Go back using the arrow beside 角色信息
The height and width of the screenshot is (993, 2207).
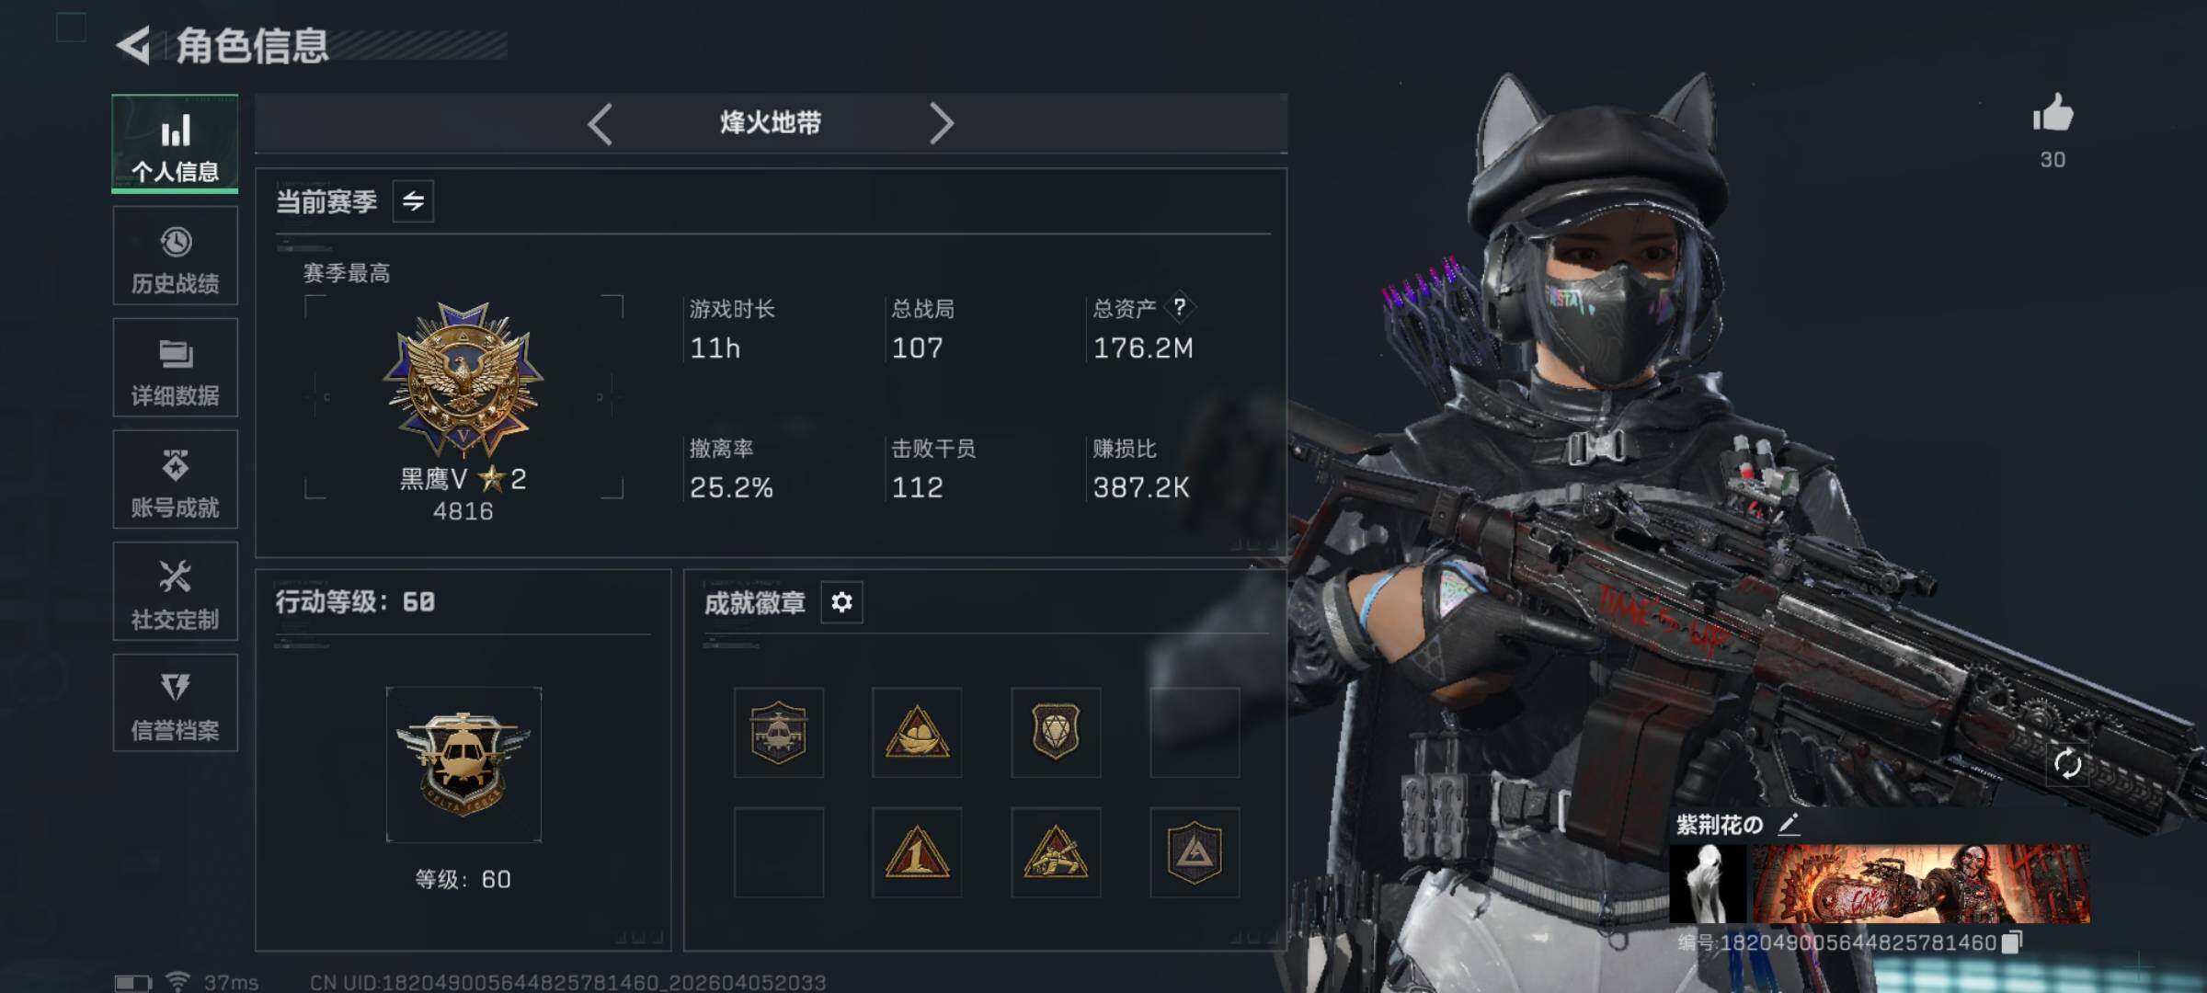133,45
